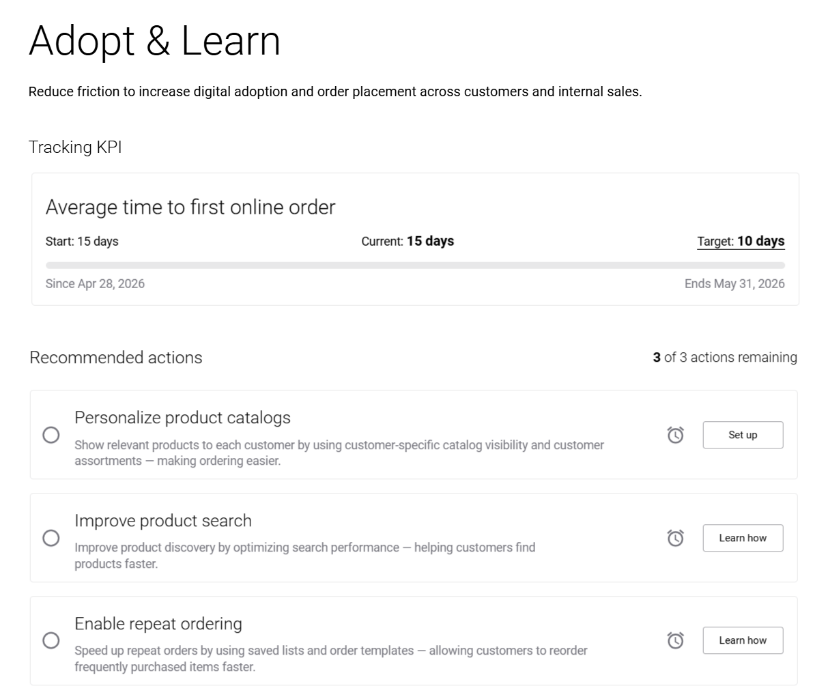
Task: Click the 3 of 3 actions remaining counter
Action: tap(724, 358)
